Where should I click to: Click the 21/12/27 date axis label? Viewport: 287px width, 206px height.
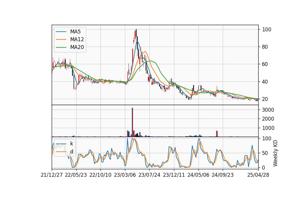click(52, 175)
